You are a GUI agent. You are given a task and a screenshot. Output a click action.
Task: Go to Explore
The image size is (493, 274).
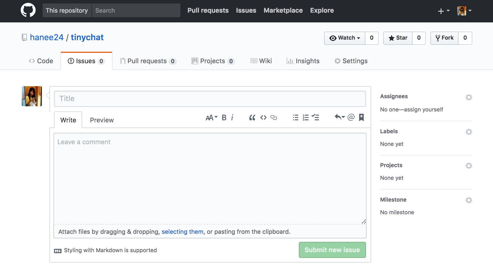(322, 10)
